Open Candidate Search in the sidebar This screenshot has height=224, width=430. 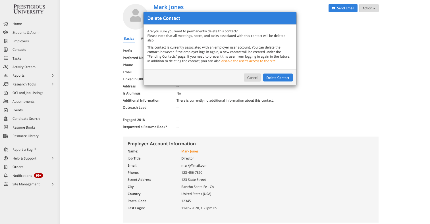click(x=26, y=119)
